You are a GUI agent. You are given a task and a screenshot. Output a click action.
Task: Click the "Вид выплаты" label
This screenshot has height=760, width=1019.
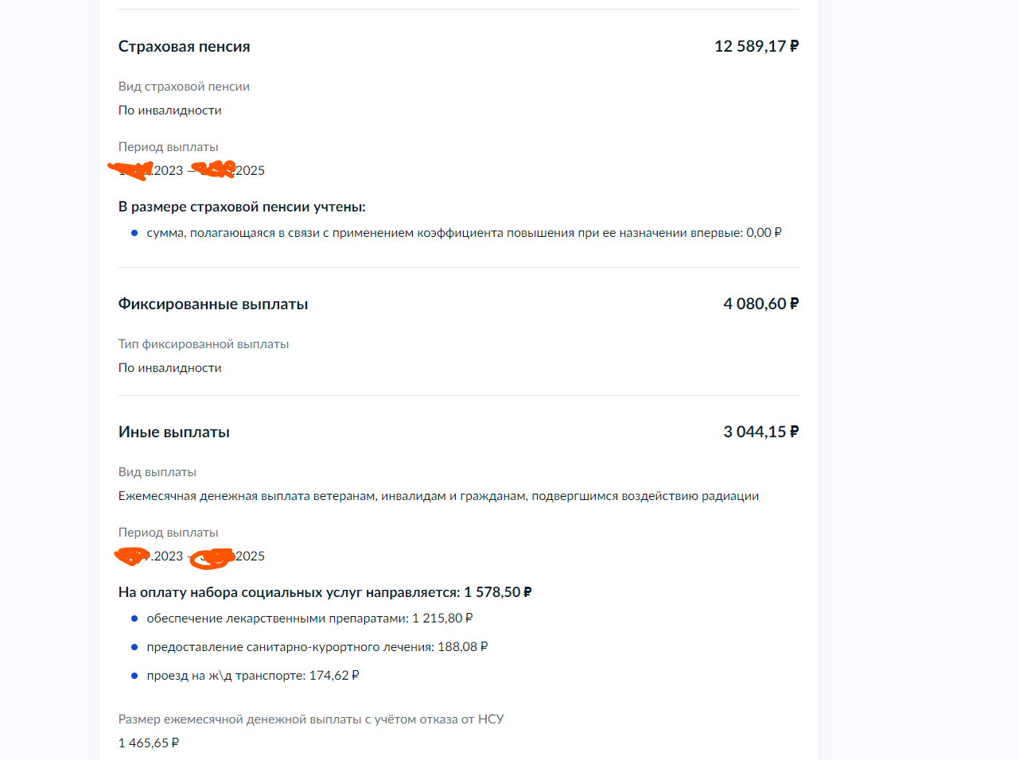(x=157, y=472)
